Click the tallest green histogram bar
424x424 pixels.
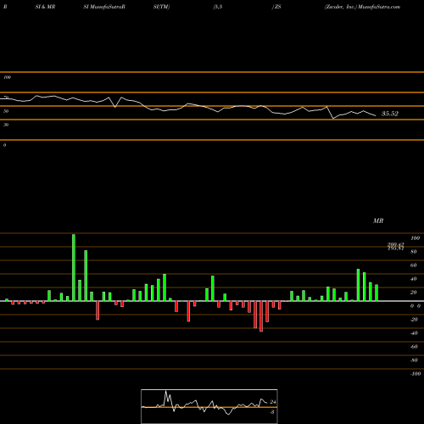pos(74,267)
